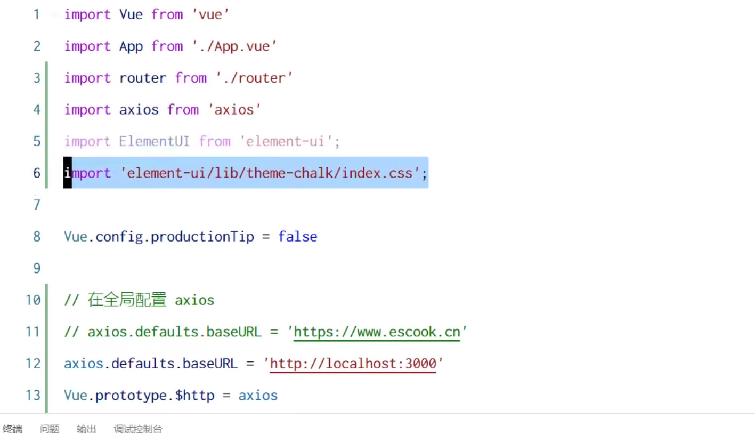Open the 问题 (Problems) panel tab

click(x=49, y=429)
